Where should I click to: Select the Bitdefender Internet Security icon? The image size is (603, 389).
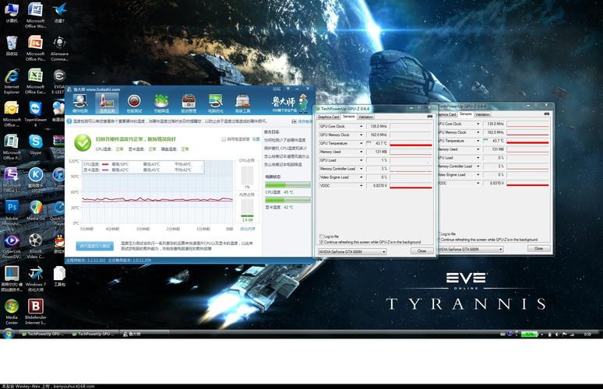pos(35,312)
